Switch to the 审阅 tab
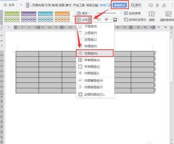Image resolution: width=174 pixels, height=144 pixels. 55,5
